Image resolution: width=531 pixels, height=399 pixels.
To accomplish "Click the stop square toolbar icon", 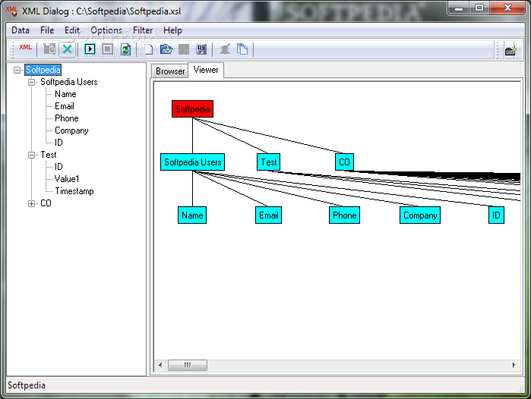I will (x=108, y=49).
